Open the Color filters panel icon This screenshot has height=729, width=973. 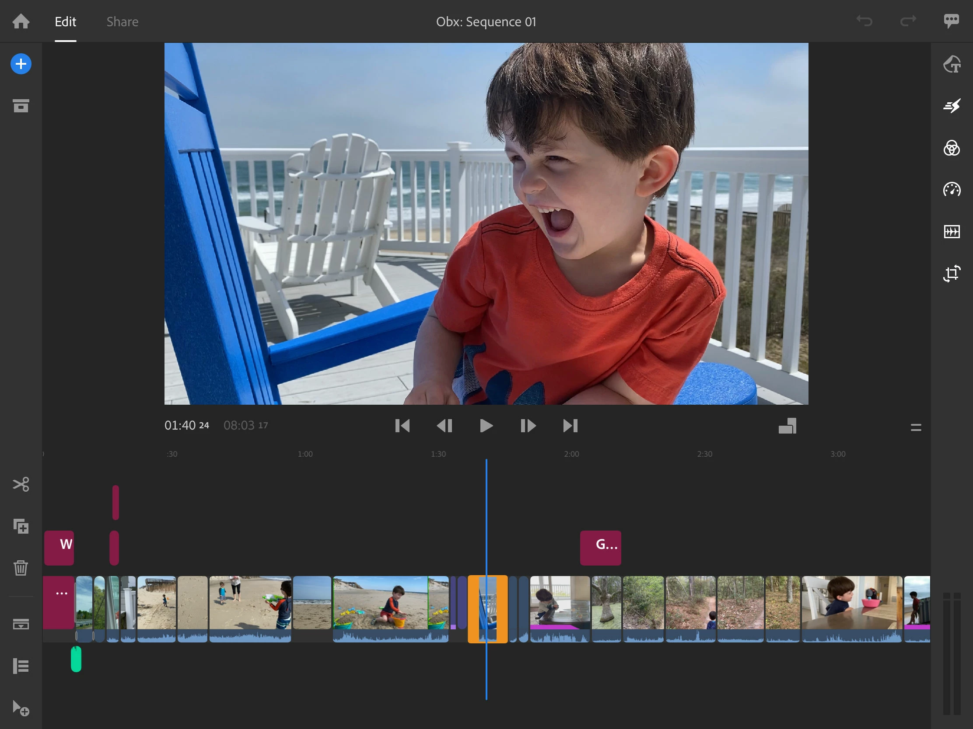click(952, 148)
